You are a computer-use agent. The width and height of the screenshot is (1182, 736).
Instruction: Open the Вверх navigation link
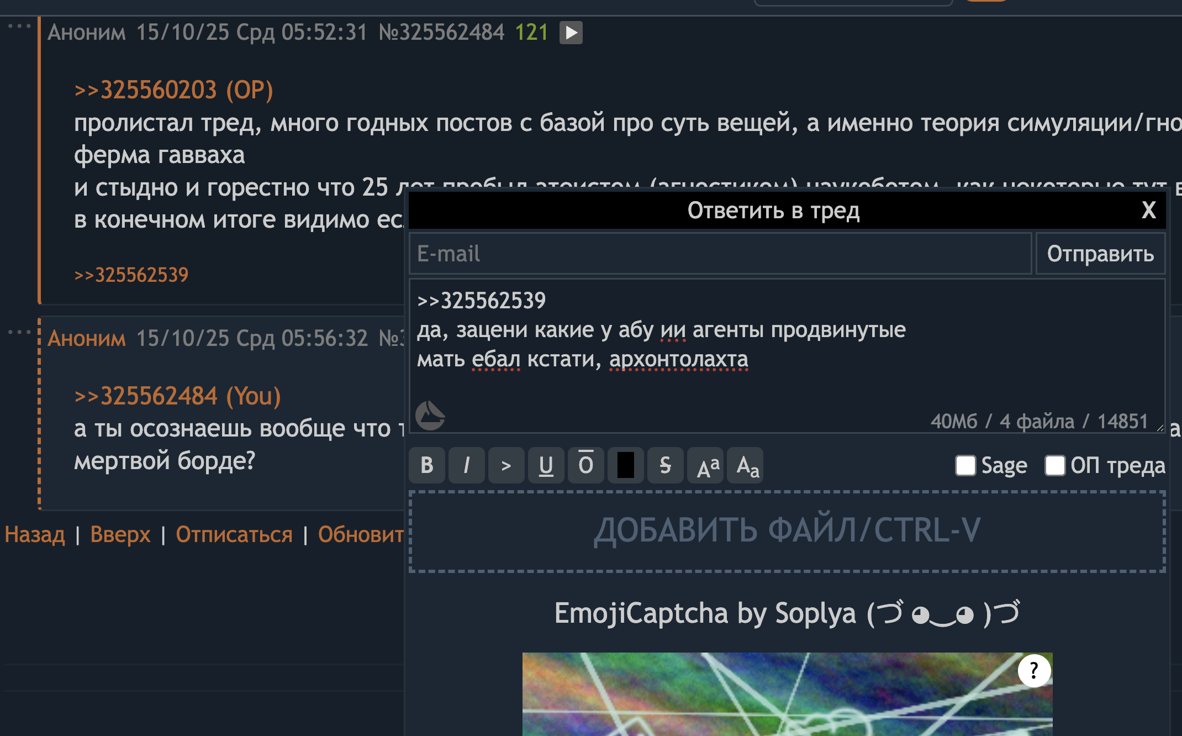tap(120, 534)
